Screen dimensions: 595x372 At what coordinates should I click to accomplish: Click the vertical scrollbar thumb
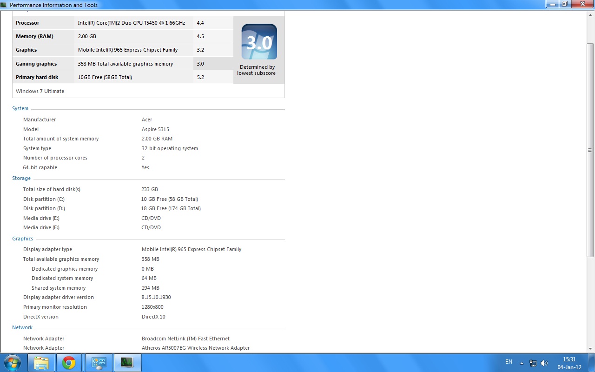tap(590, 150)
